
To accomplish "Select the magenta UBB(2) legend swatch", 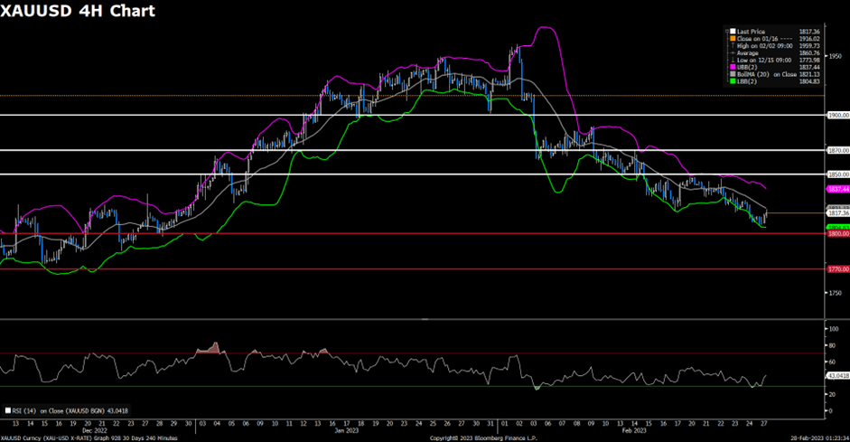I will pyautogui.click(x=733, y=67).
